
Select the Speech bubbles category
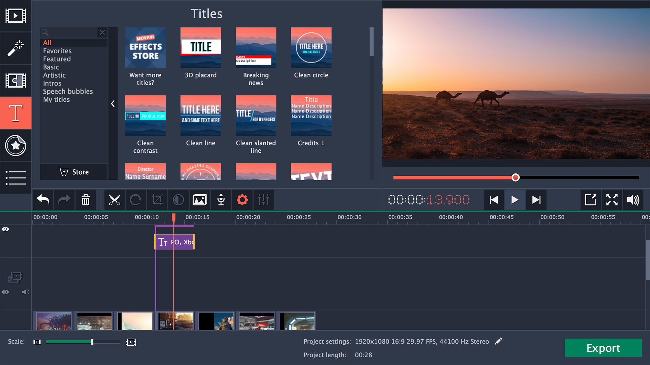[68, 92]
